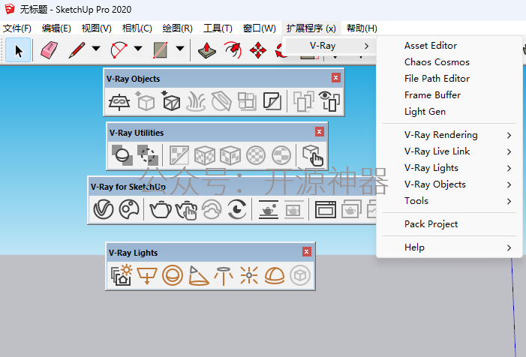Click the second checkered cube projection icon

click(x=230, y=155)
